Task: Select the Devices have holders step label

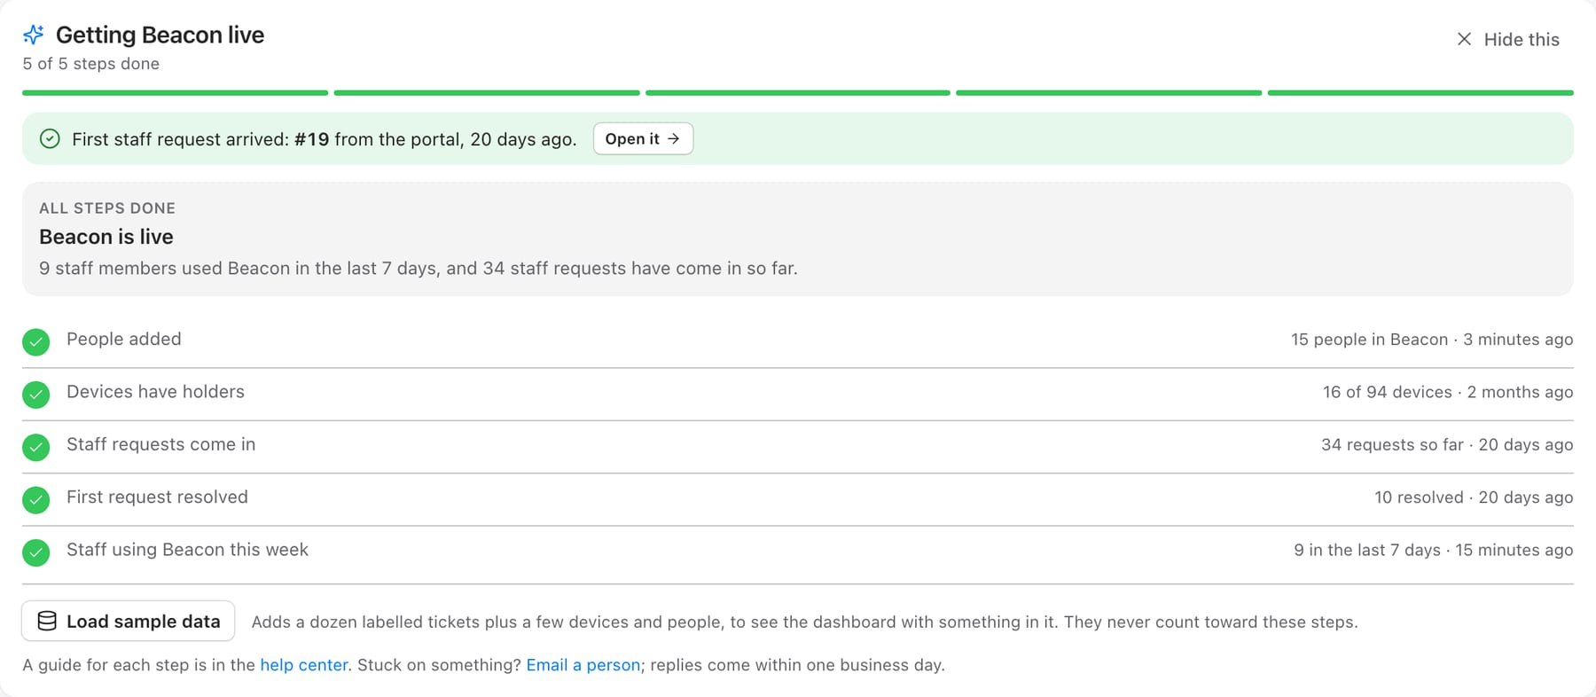Action: pyautogui.click(x=155, y=391)
